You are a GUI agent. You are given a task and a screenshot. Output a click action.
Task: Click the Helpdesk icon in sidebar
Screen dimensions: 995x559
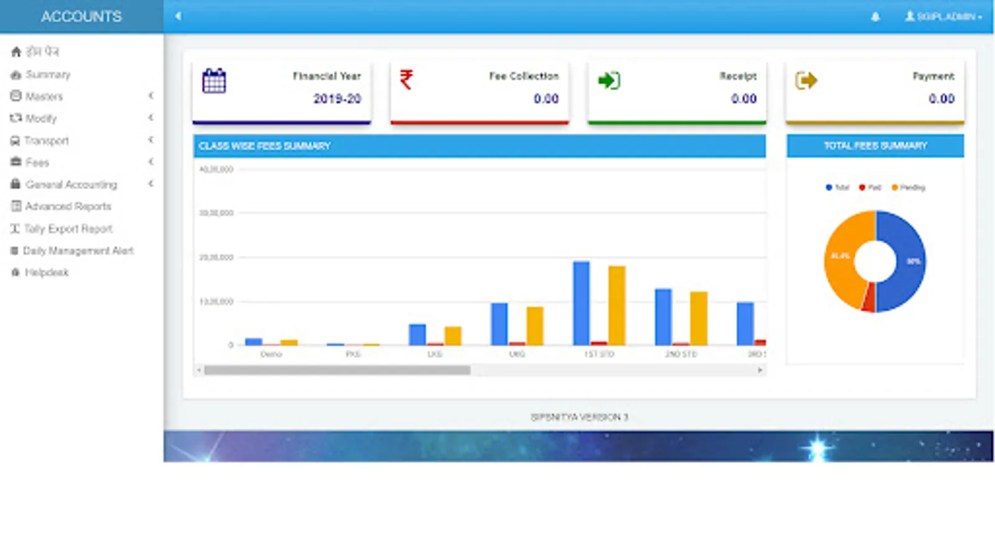[x=16, y=272]
